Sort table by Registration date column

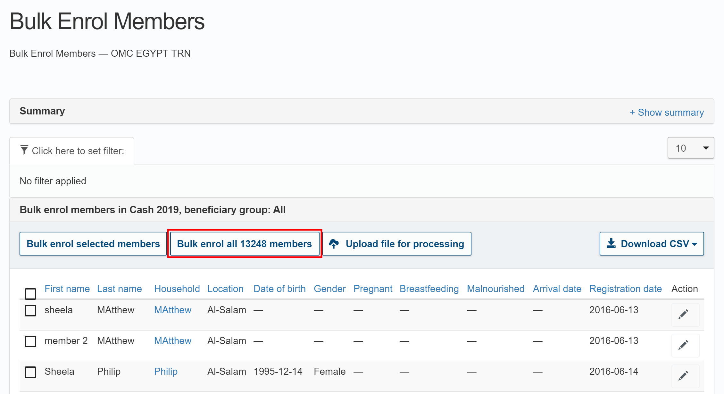pos(625,289)
